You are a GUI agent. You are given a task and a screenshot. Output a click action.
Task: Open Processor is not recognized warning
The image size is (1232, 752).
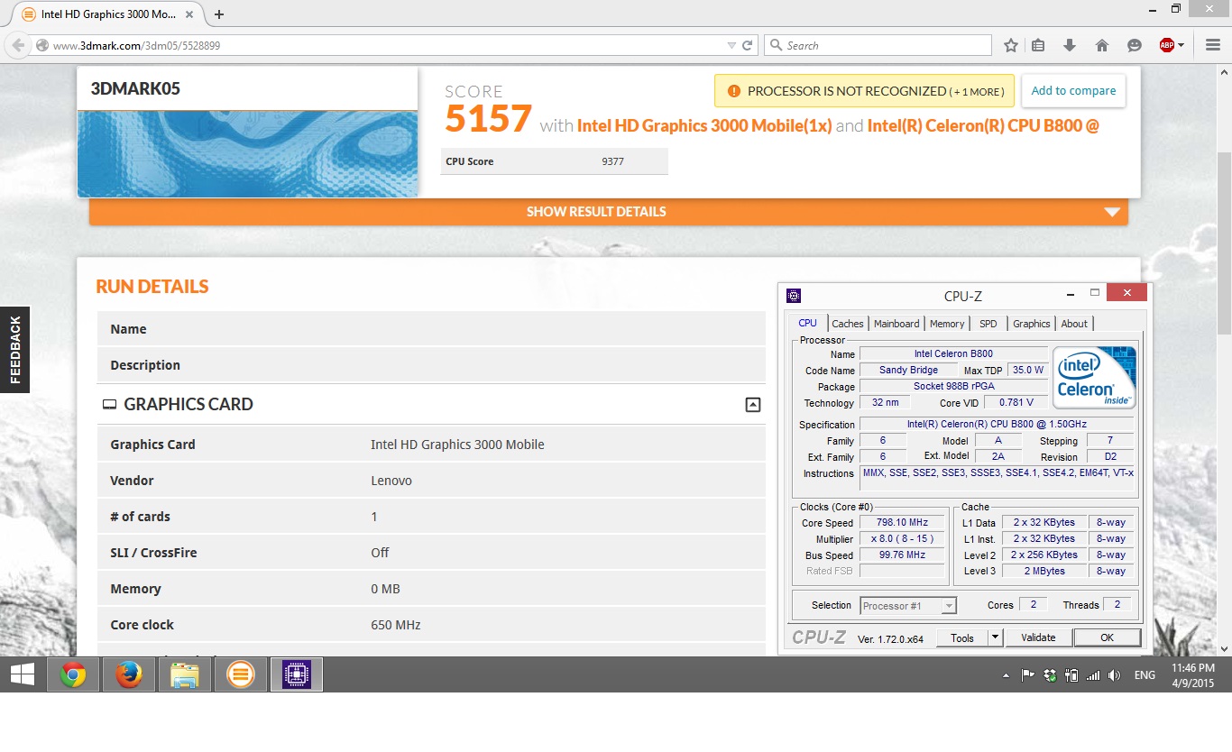[x=864, y=91]
